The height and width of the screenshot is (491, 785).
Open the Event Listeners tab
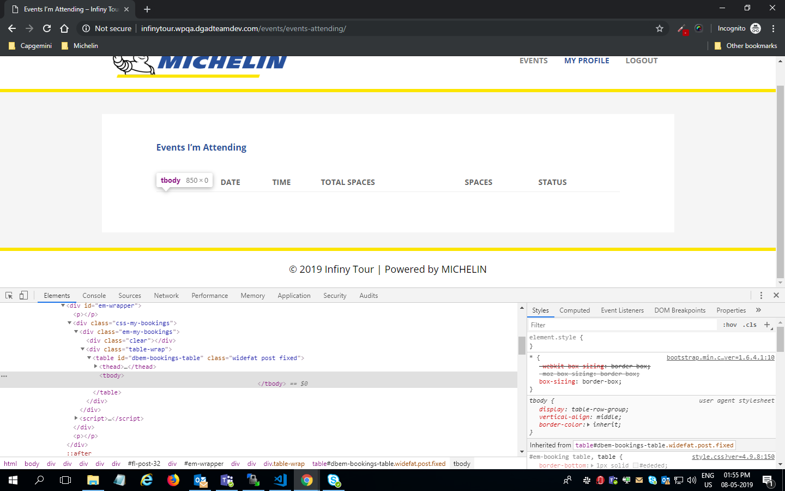(x=623, y=310)
